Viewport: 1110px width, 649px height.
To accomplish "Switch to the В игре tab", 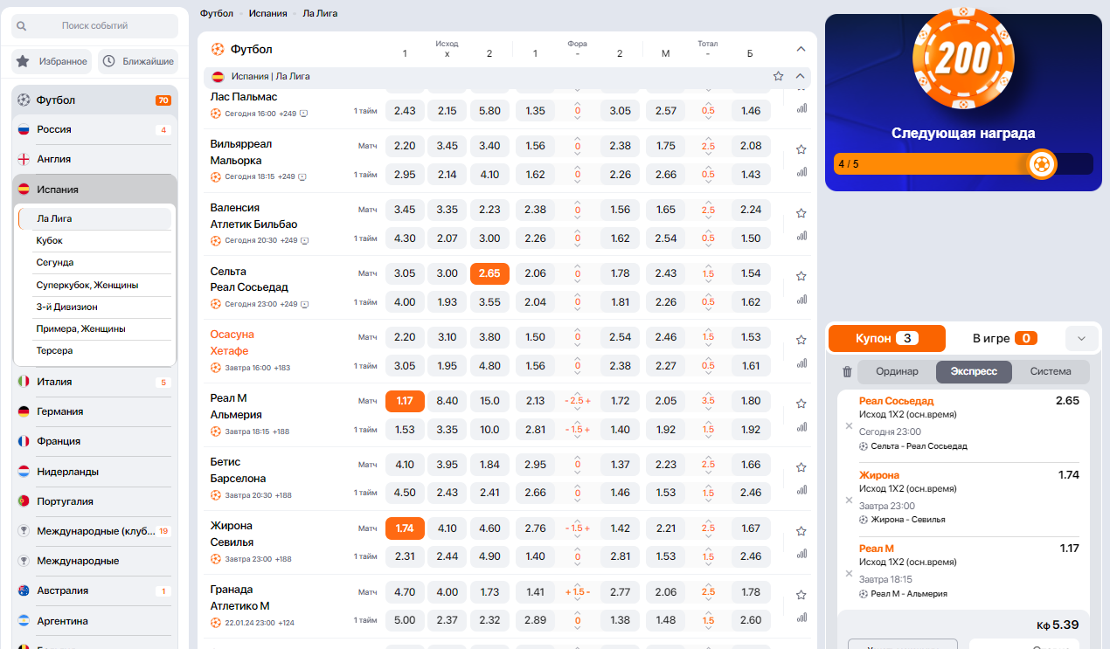I will click(x=1004, y=338).
